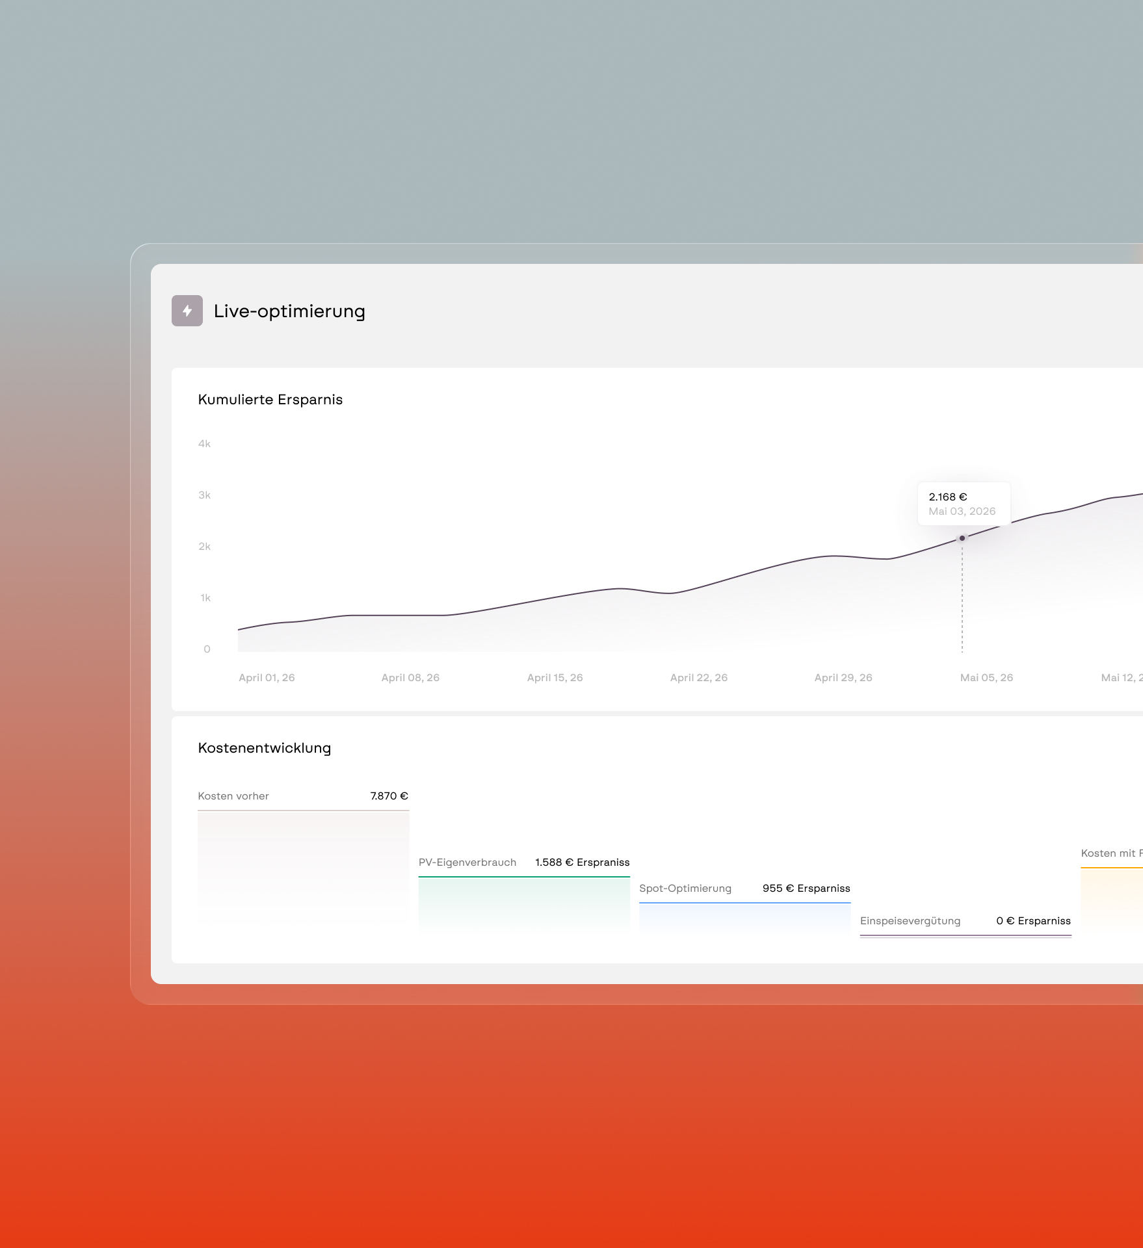Click the 0 € Ersparniss value
This screenshot has width=1143, height=1248.
pyautogui.click(x=1033, y=921)
